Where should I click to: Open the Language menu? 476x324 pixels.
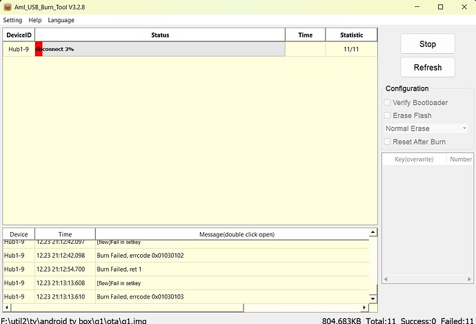61,20
